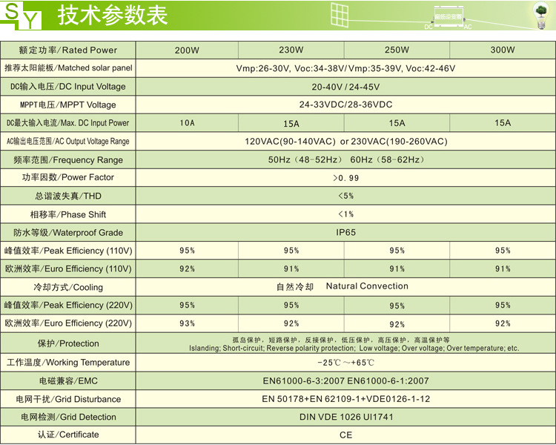Screen dimensions: 556x445
Task: Select the MPPT Voltage row label
Action: (68, 105)
